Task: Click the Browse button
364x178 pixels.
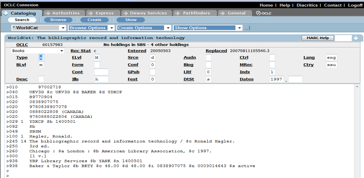Action: [58, 20]
